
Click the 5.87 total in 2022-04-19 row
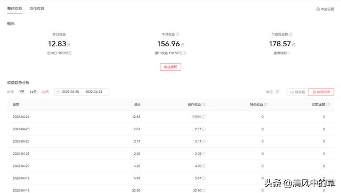coord(137,178)
